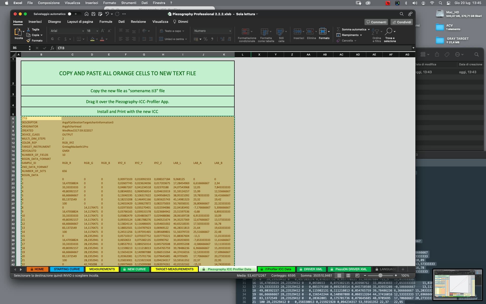Open the font size 18 dropdown
Viewport: 486px width, 304px height.
tap(97, 31)
